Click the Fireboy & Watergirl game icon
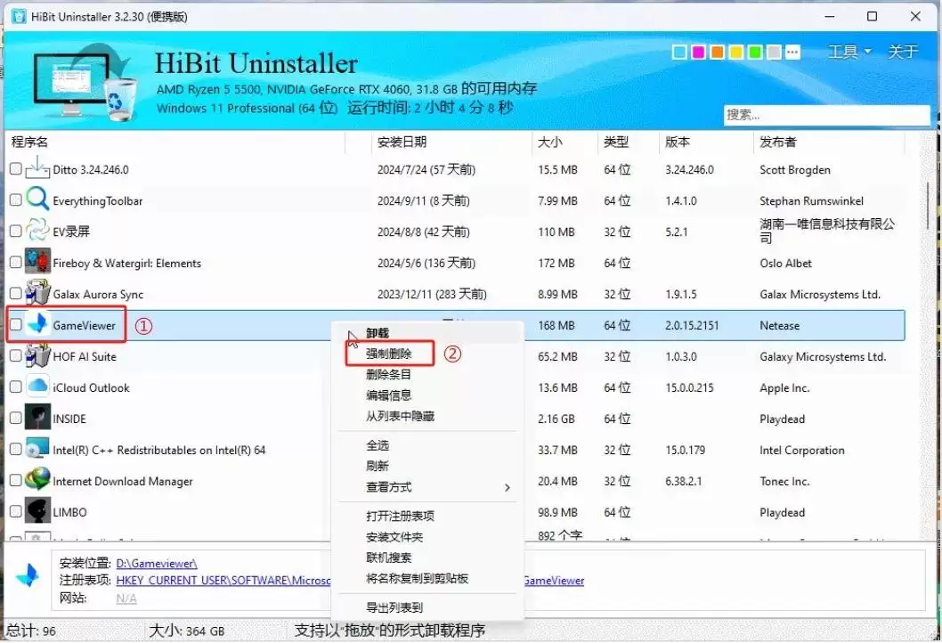Viewport: 942px width, 643px height. click(x=37, y=262)
